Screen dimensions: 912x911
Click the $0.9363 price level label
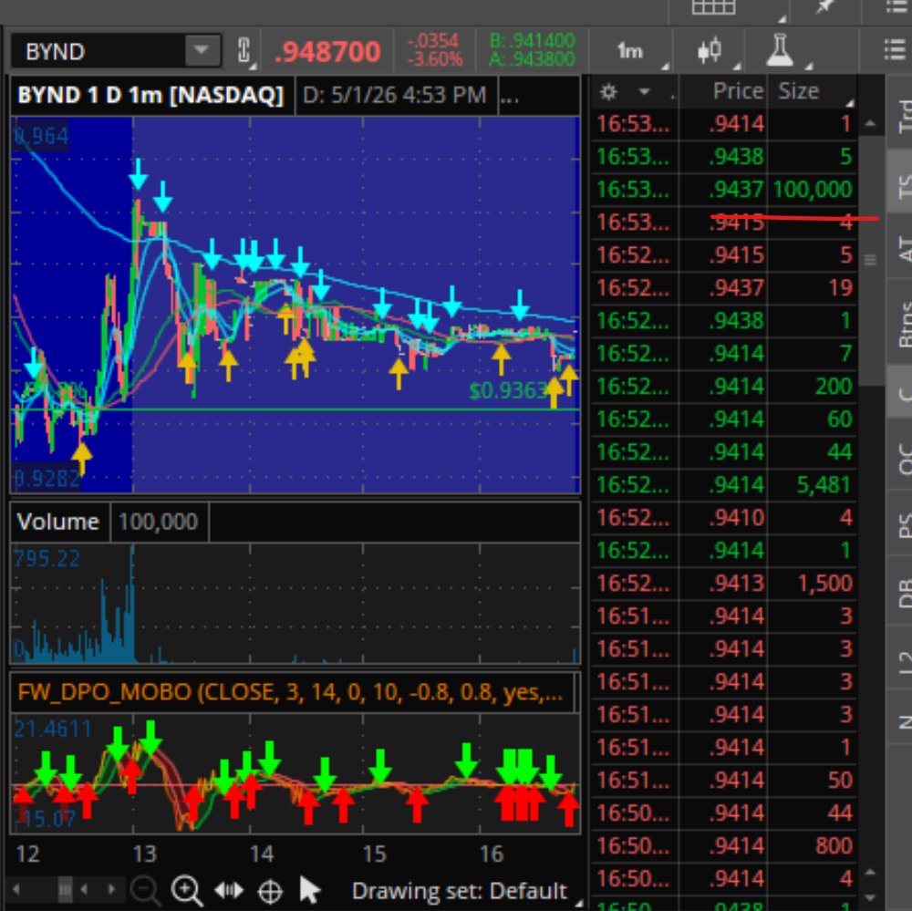(507, 391)
